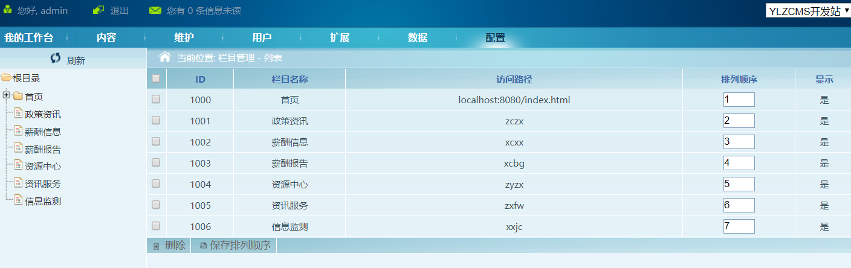Expand the 首页 tree node plus sign
The image size is (851, 268).
point(6,95)
